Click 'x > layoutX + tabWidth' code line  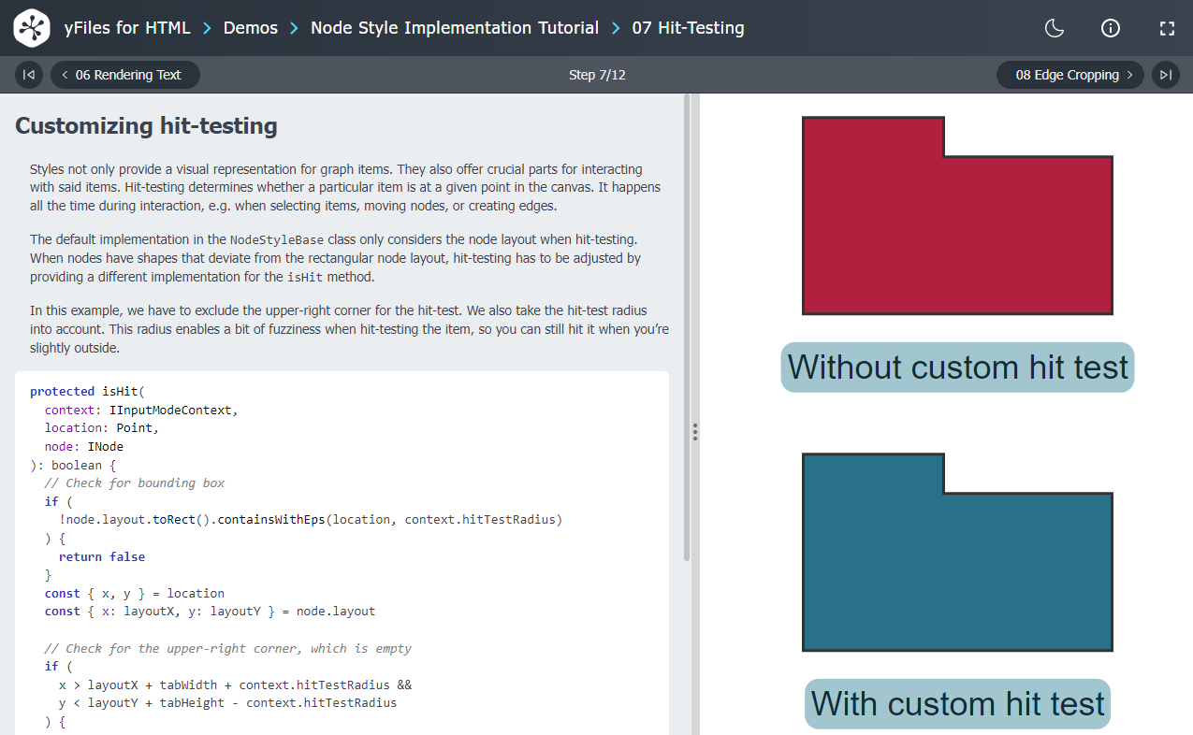[235, 685]
